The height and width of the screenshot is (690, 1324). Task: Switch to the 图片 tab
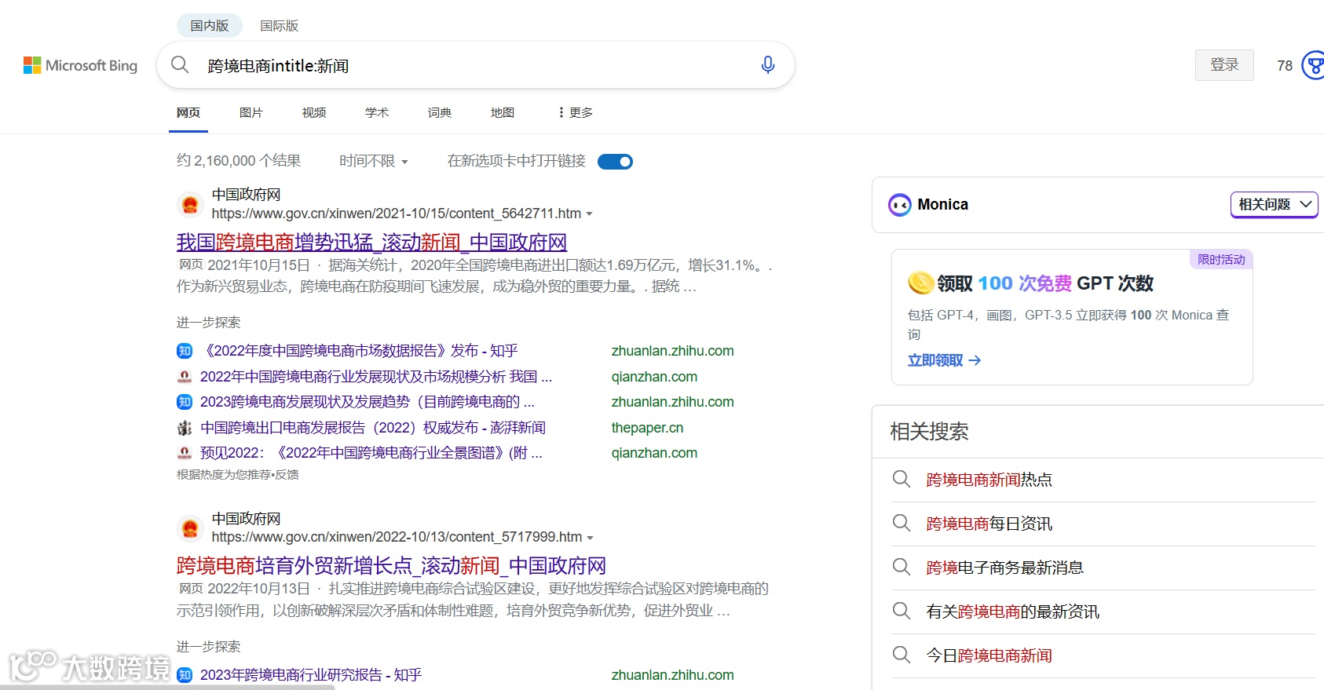point(251,113)
